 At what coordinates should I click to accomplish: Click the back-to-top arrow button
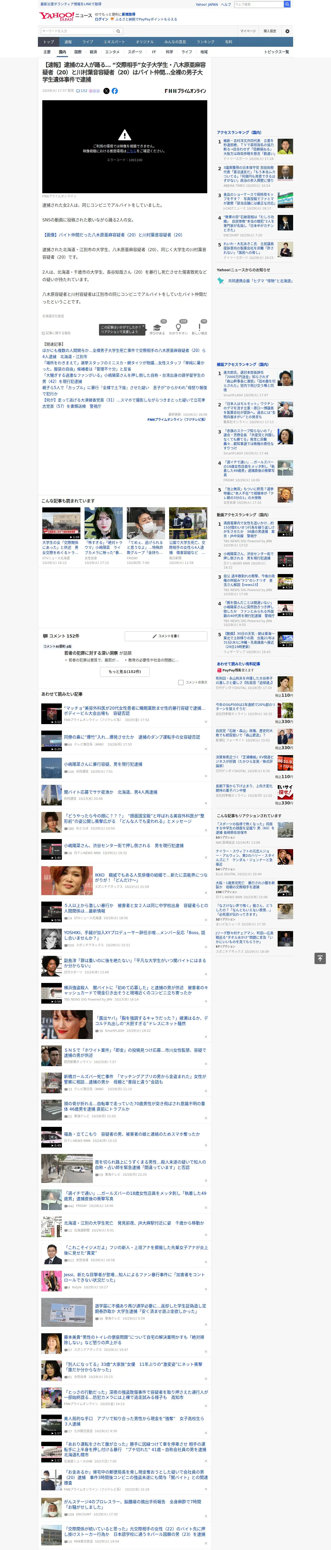tap(320, 958)
